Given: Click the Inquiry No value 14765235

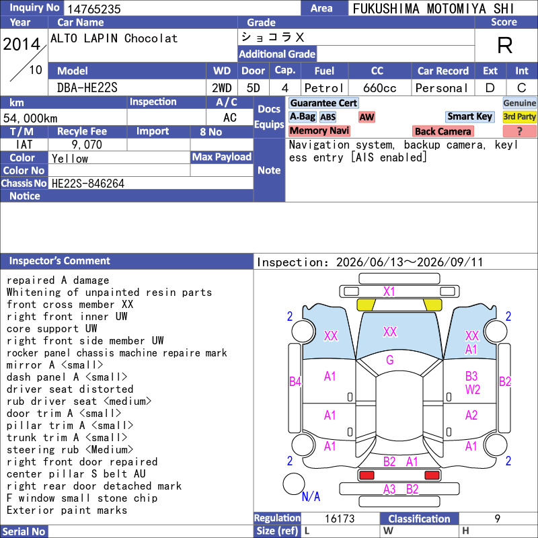Looking at the screenshot, I should pyautogui.click(x=94, y=9).
